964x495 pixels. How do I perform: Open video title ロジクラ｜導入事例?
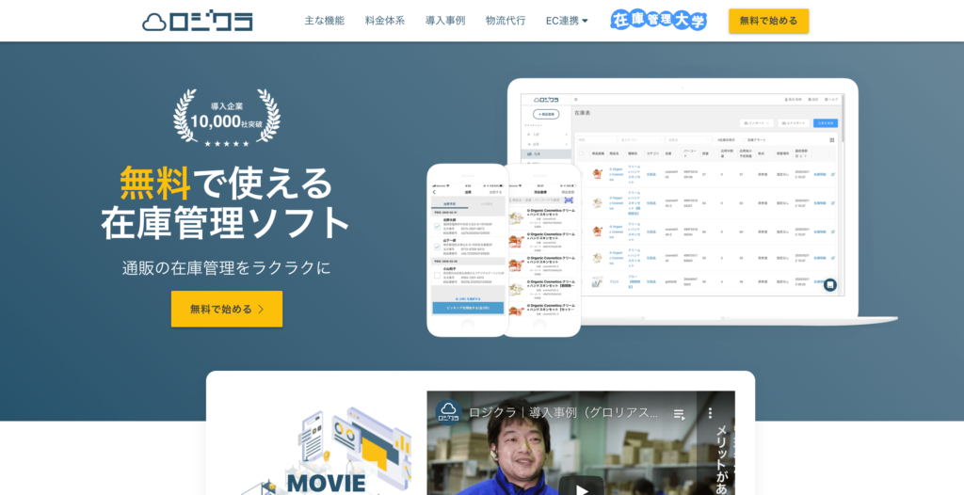coord(564,412)
